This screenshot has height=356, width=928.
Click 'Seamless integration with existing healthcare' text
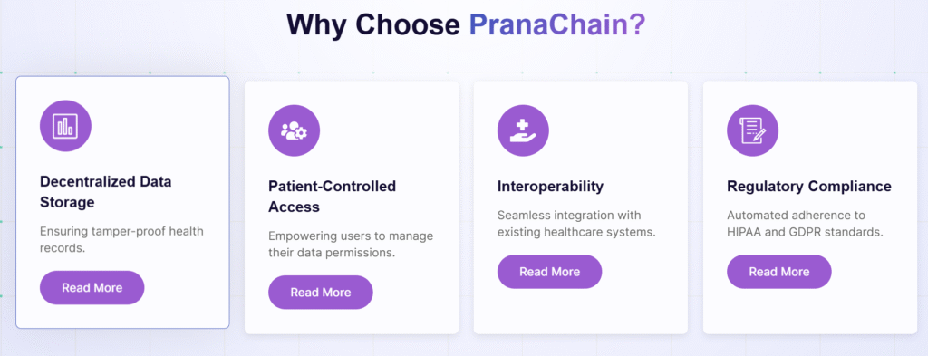576,224
